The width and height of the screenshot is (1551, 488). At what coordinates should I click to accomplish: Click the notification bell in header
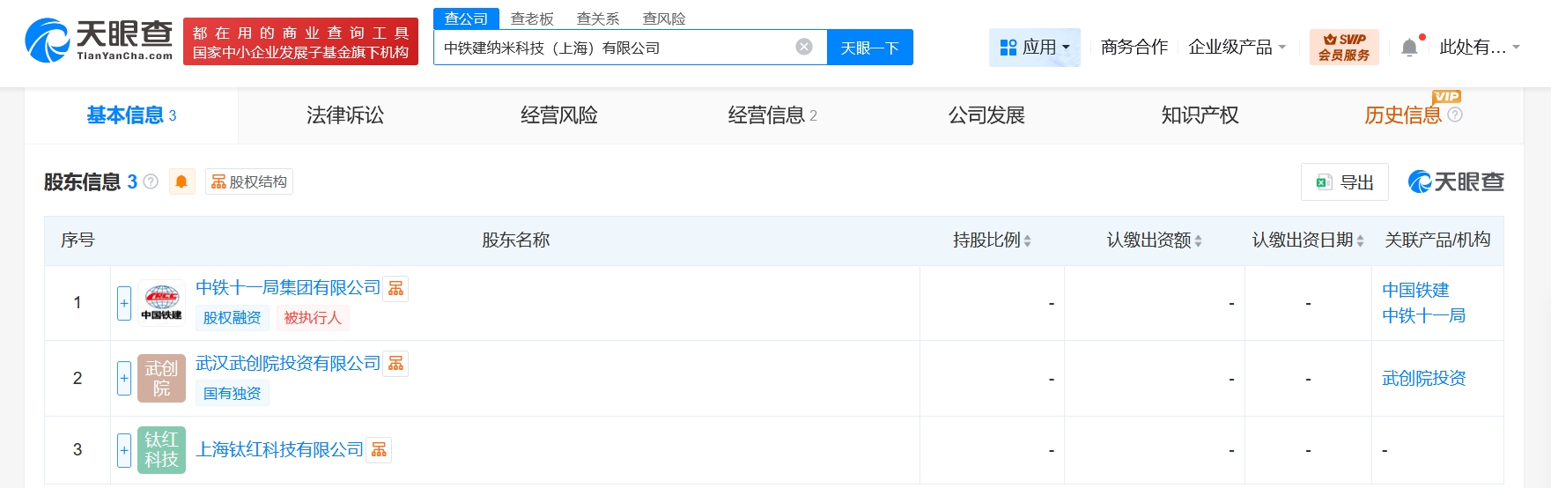click(1409, 48)
